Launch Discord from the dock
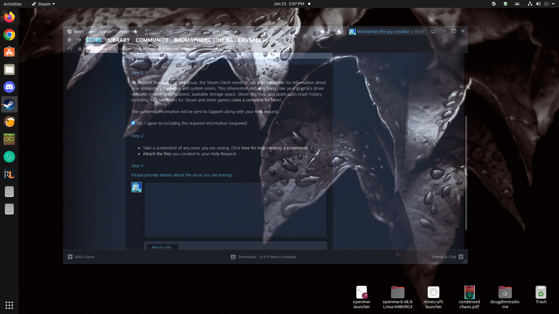Viewport: 559px width, 314px height. (x=9, y=87)
